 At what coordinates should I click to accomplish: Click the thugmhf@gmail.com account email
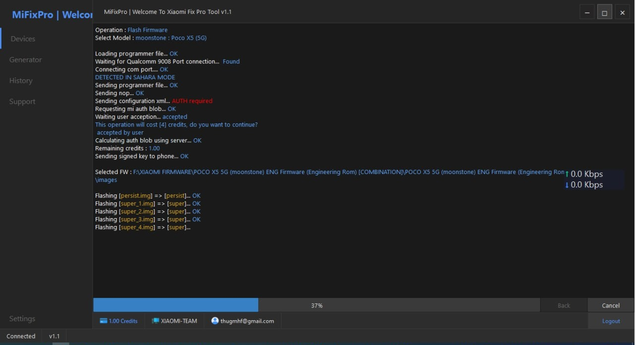pos(247,321)
